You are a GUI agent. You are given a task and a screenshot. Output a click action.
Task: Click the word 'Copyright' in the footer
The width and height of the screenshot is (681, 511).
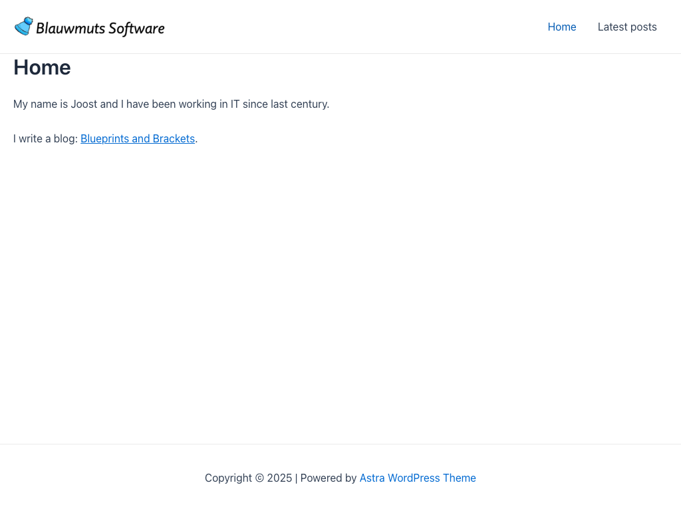point(228,478)
